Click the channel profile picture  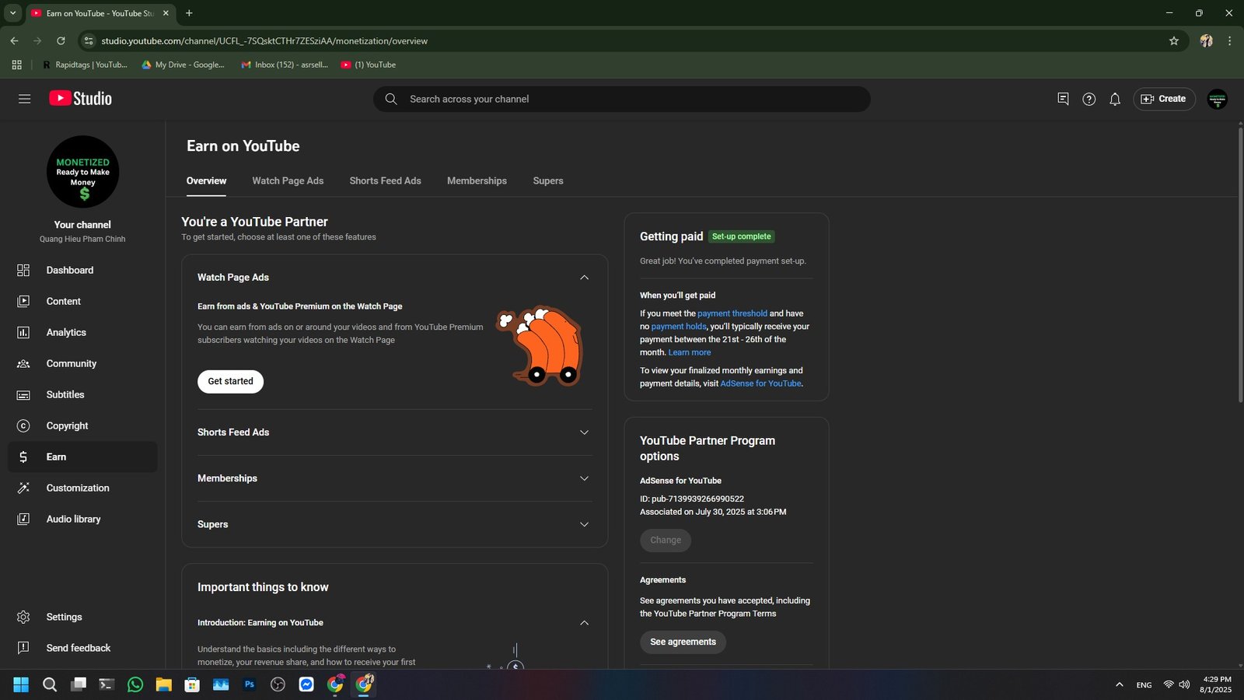(x=82, y=172)
